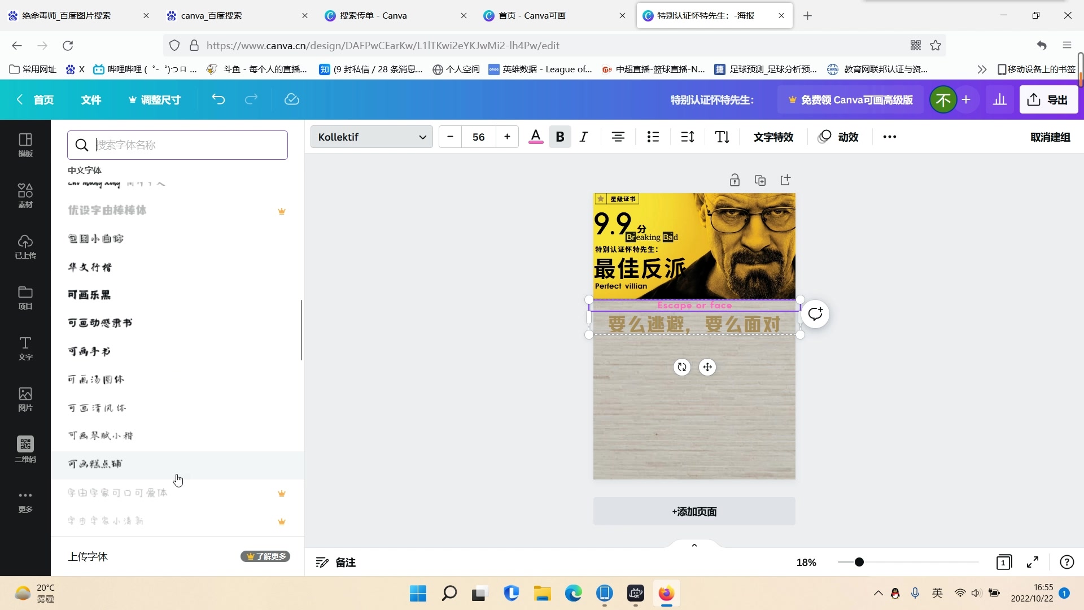Click the redo arrow in Canva header
Screen dimensions: 1084x610
coord(251,99)
